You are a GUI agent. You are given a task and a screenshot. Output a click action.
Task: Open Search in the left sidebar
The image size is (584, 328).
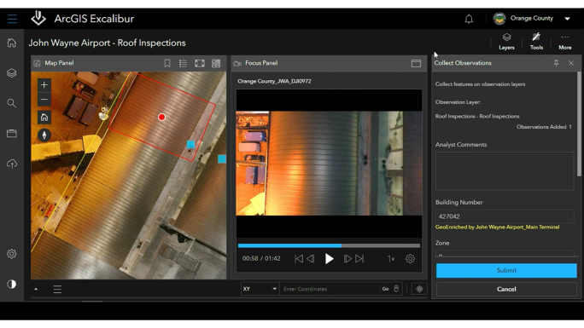(x=12, y=103)
